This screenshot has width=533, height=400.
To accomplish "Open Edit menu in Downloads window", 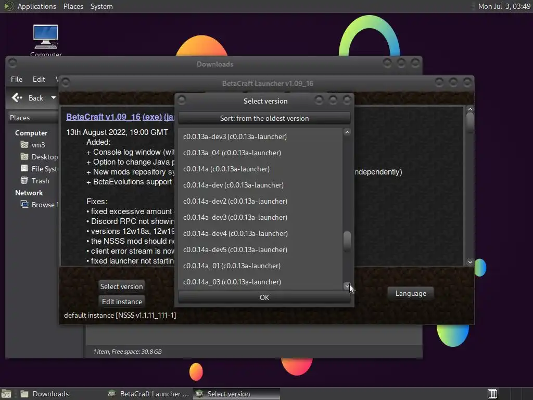I will tap(39, 79).
